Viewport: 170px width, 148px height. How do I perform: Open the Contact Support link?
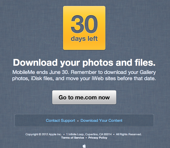[60, 121]
